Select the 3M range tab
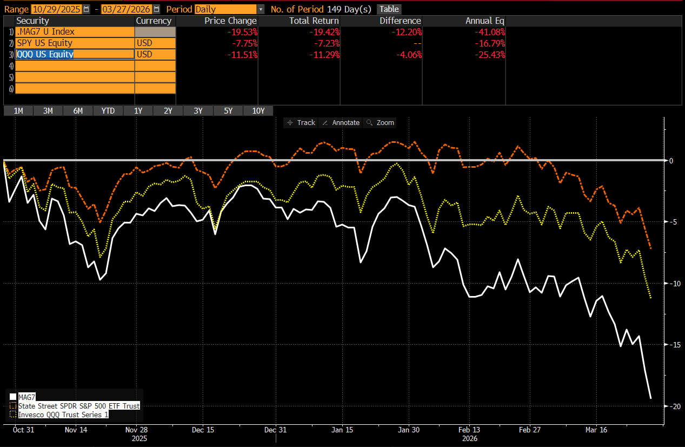The height and width of the screenshot is (447, 685). click(48, 111)
